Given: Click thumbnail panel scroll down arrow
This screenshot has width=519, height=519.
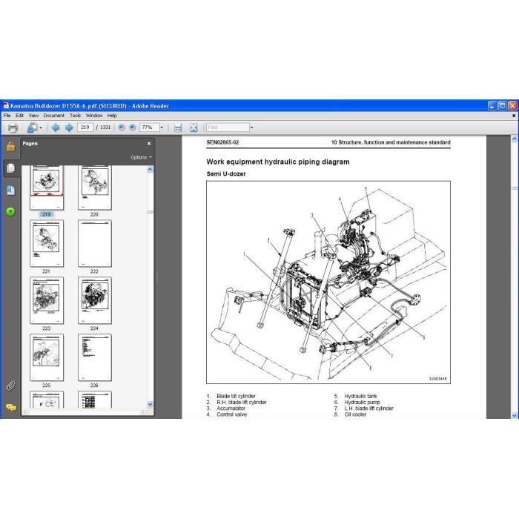Looking at the screenshot, I should click(150, 405).
